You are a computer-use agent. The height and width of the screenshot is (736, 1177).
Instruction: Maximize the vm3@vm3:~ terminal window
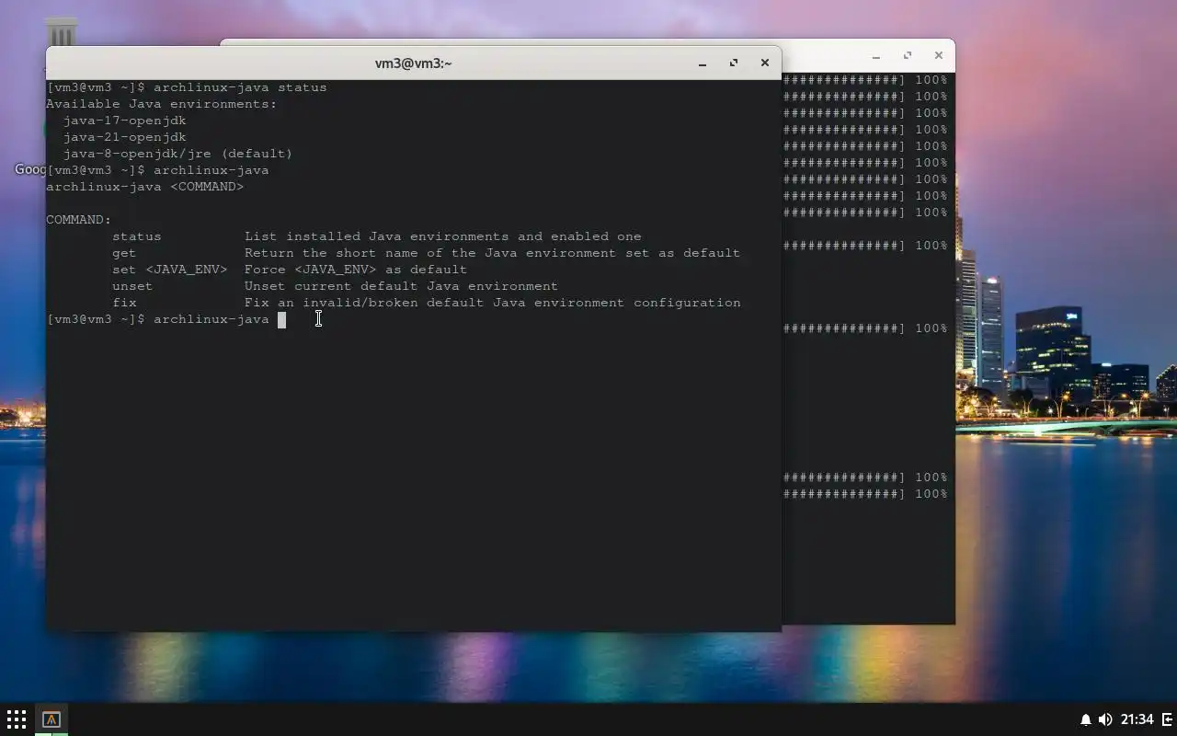[x=734, y=63]
